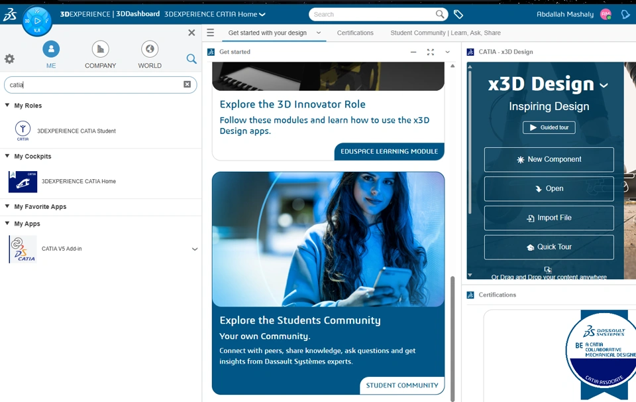The image size is (636, 402).
Task: Expand the CATIA V5 Add-in chevron
Action: tap(195, 249)
